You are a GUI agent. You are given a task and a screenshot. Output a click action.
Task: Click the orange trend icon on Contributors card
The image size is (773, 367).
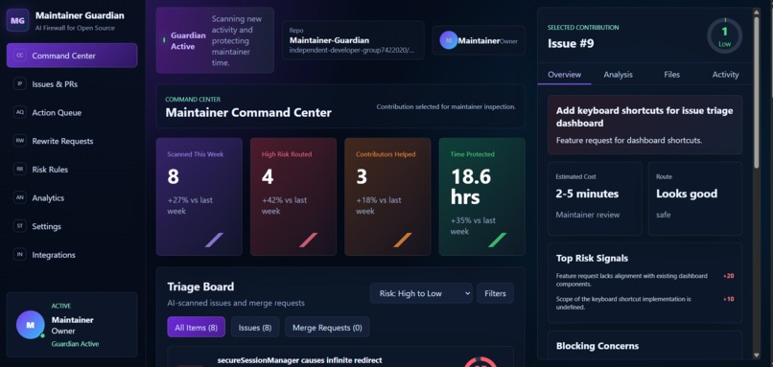[403, 240]
